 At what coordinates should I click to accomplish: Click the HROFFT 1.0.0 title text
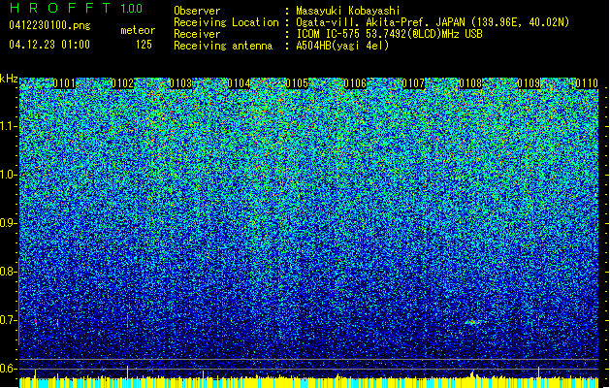coord(76,8)
